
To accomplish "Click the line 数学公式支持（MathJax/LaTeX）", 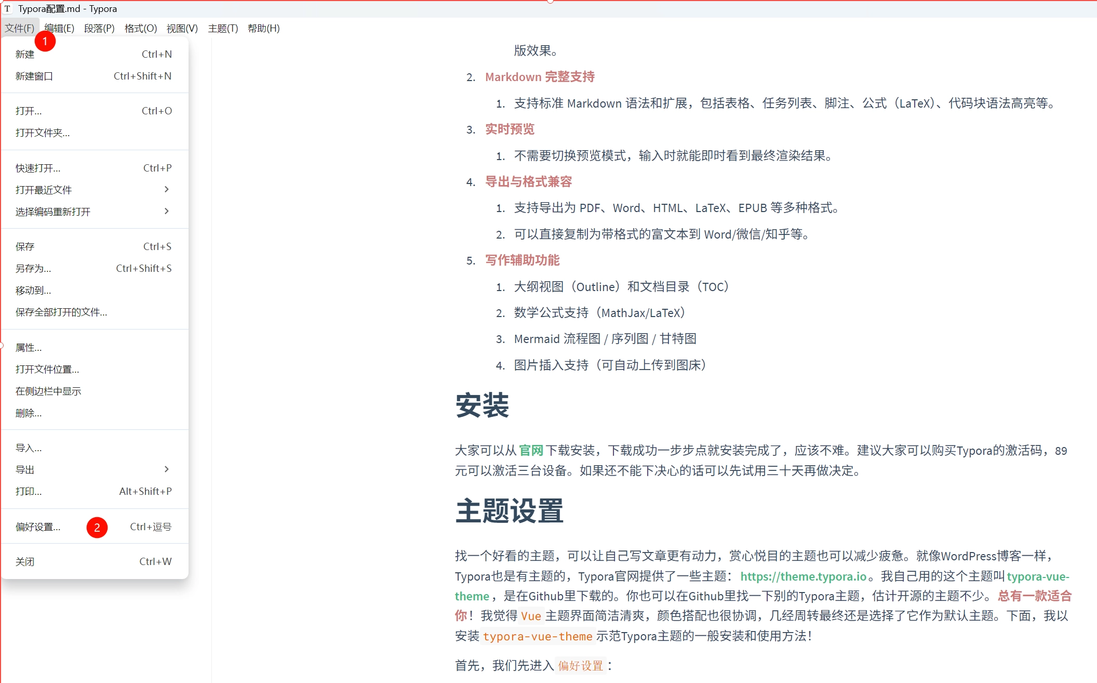I will (600, 313).
